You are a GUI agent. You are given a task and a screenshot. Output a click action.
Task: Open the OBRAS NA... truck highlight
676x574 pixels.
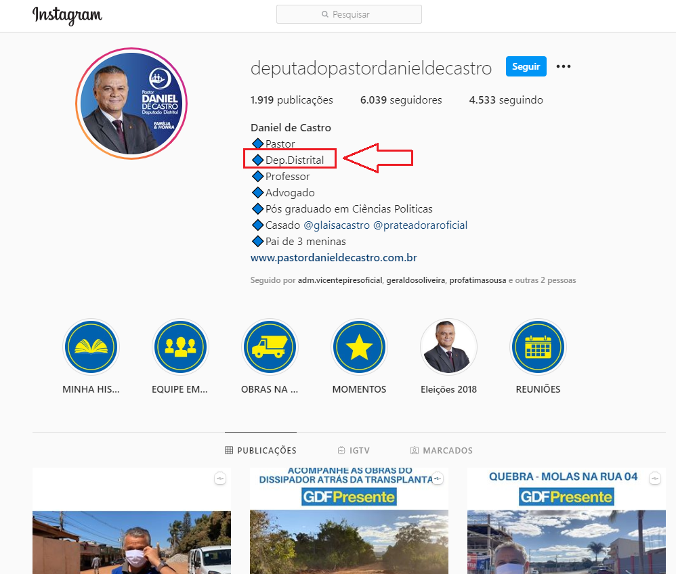270,347
